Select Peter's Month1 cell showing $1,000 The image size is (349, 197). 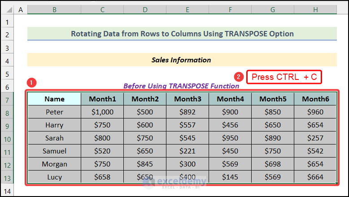(102, 112)
